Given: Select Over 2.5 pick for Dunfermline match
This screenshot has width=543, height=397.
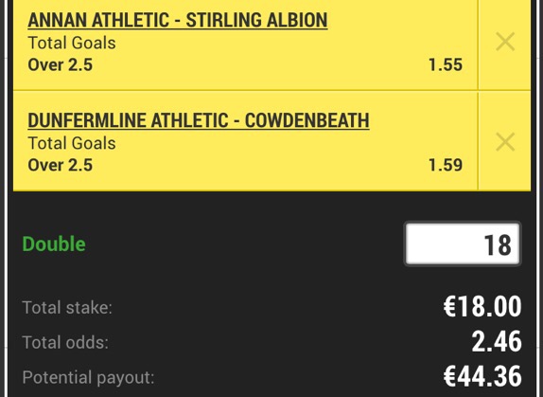Looking at the screenshot, I should point(61,165).
